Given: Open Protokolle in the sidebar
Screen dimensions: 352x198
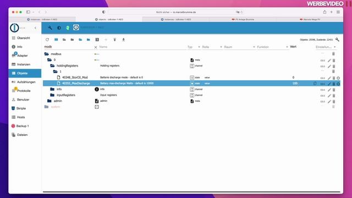Looking at the screenshot, I should tap(25, 91).
